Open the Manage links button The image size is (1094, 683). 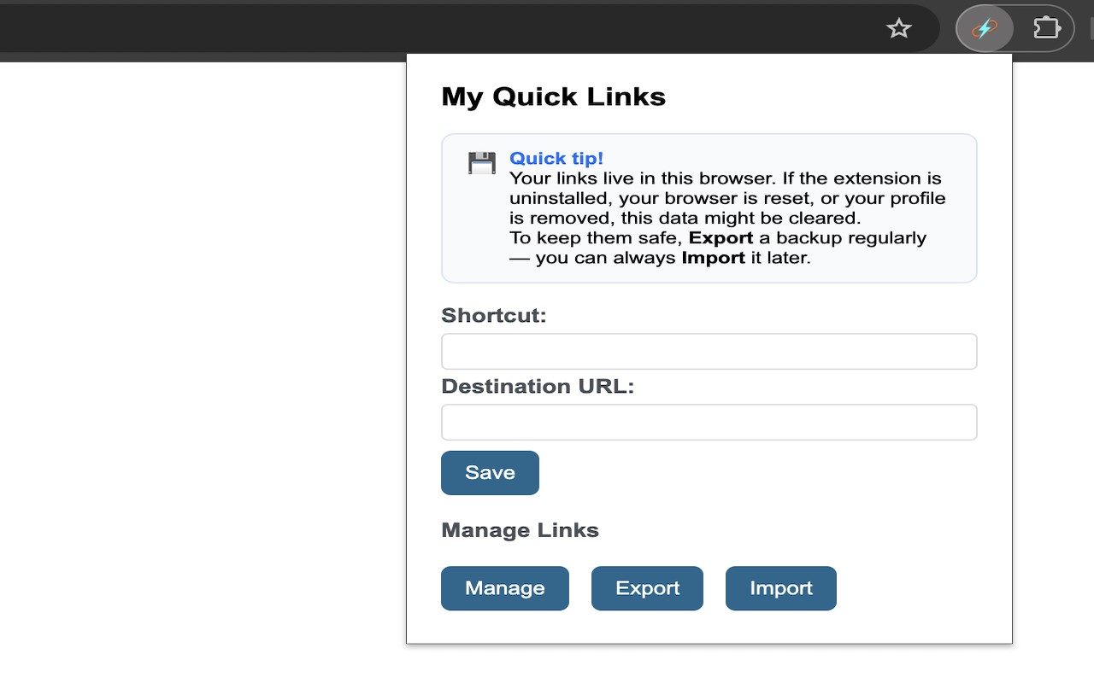click(504, 588)
